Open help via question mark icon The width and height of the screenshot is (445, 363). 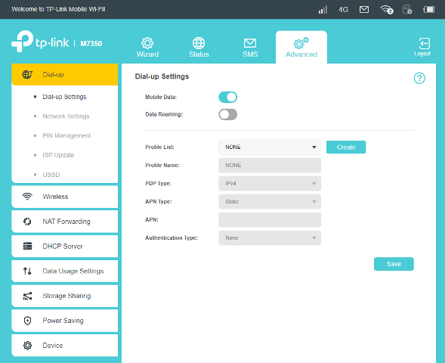click(419, 78)
